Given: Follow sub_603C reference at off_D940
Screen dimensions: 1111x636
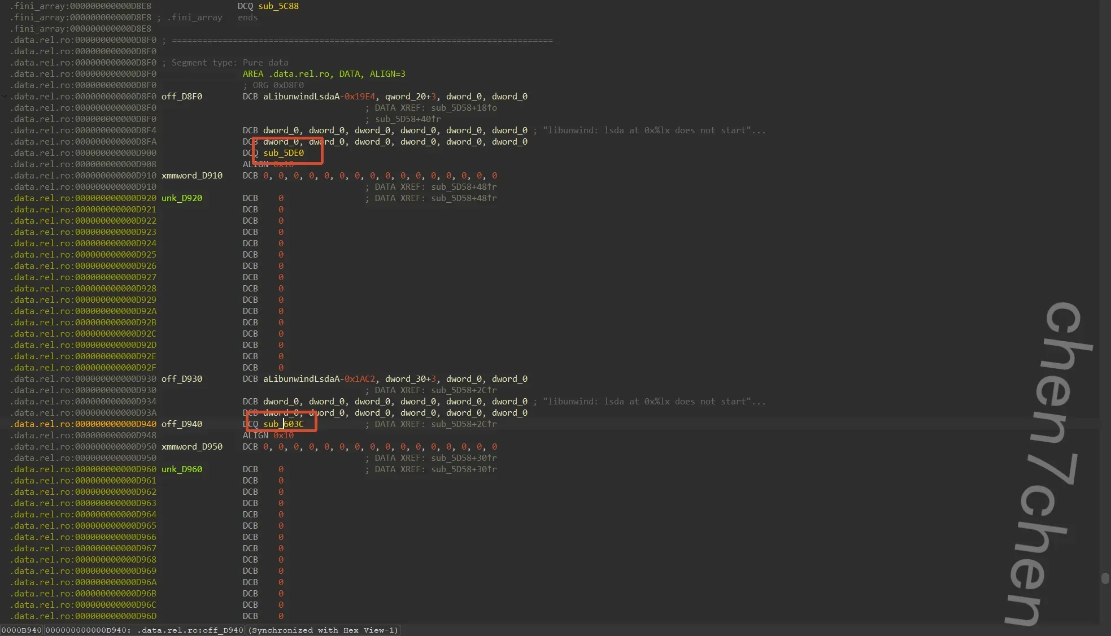Looking at the screenshot, I should tap(284, 424).
